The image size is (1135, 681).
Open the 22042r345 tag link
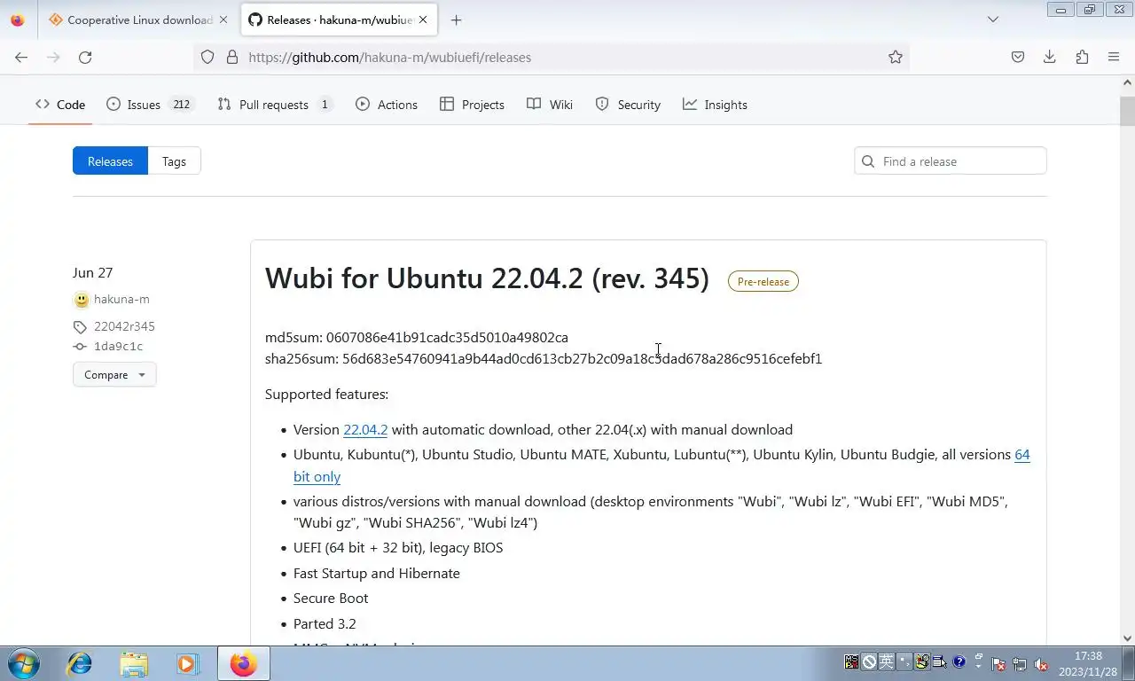(124, 326)
